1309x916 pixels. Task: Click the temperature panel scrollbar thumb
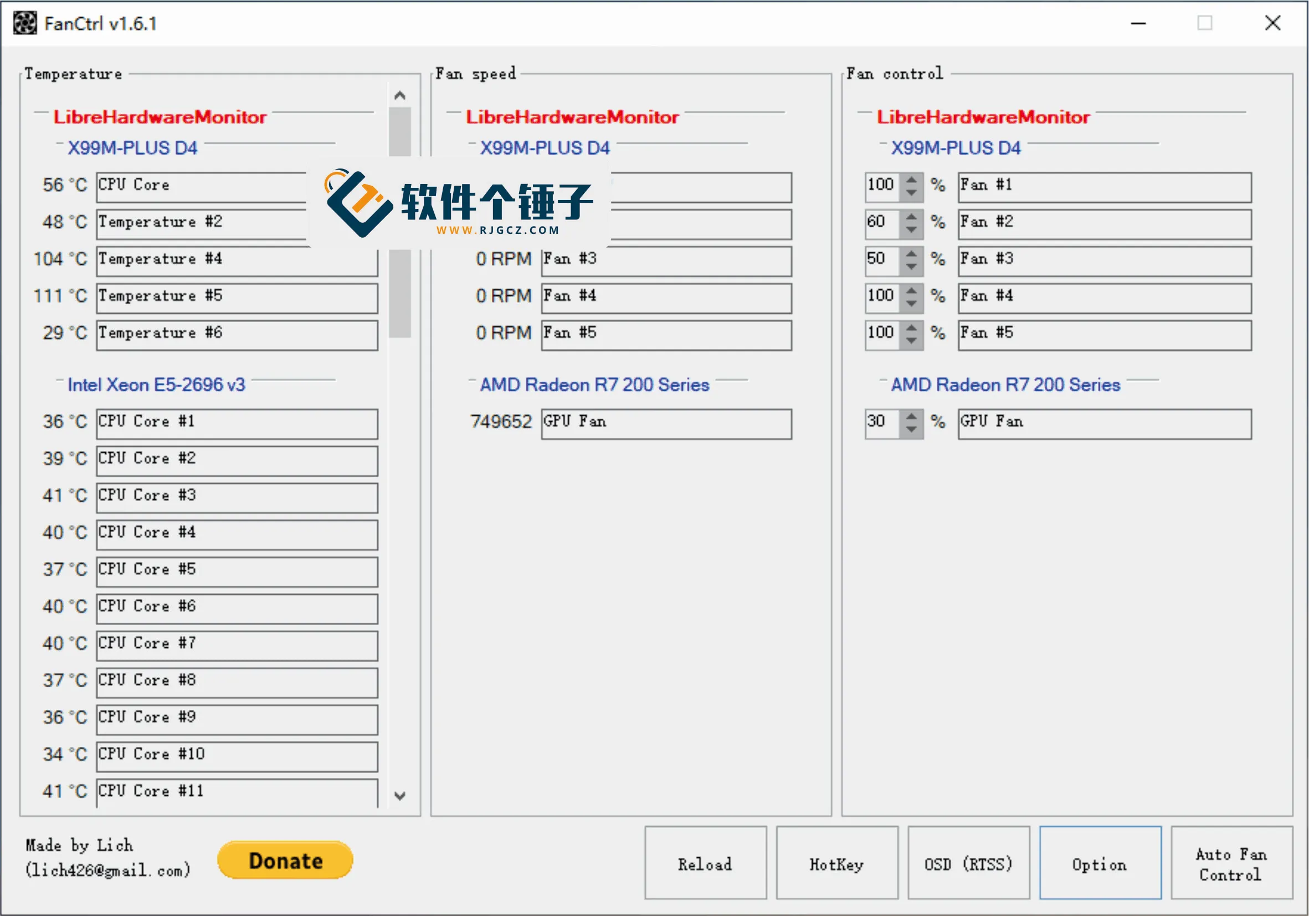(x=400, y=222)
